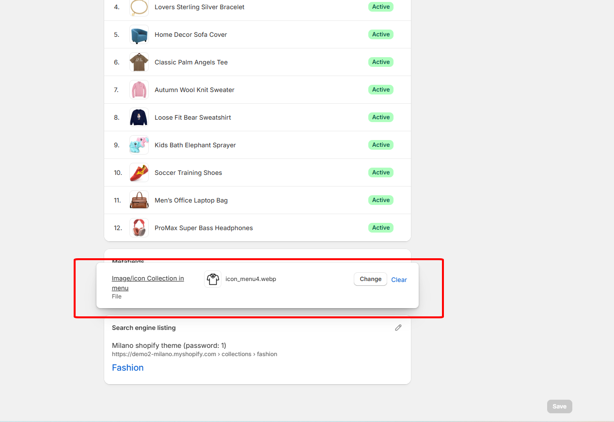Open the navy bear sweatshirt thumbnail
This screenshot has height=422, width=614.
click(x=139, y=118)
